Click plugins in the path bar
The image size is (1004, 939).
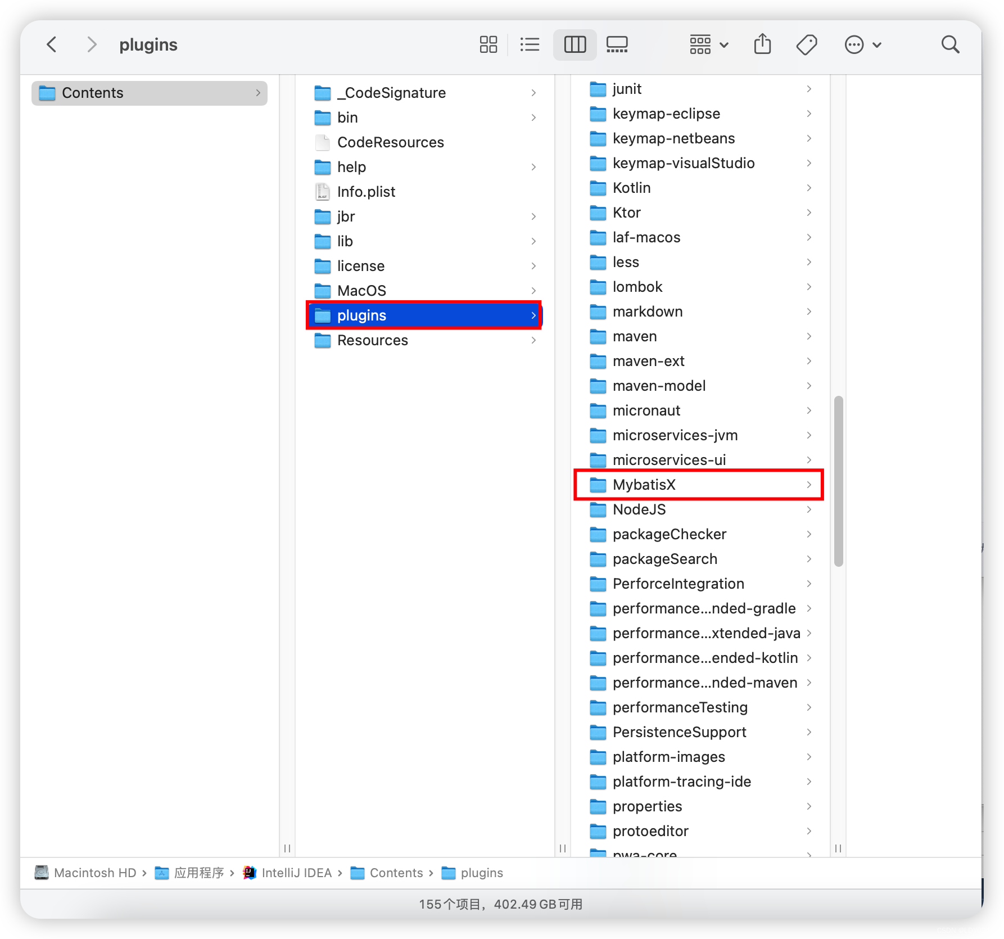tap(472, 873)
